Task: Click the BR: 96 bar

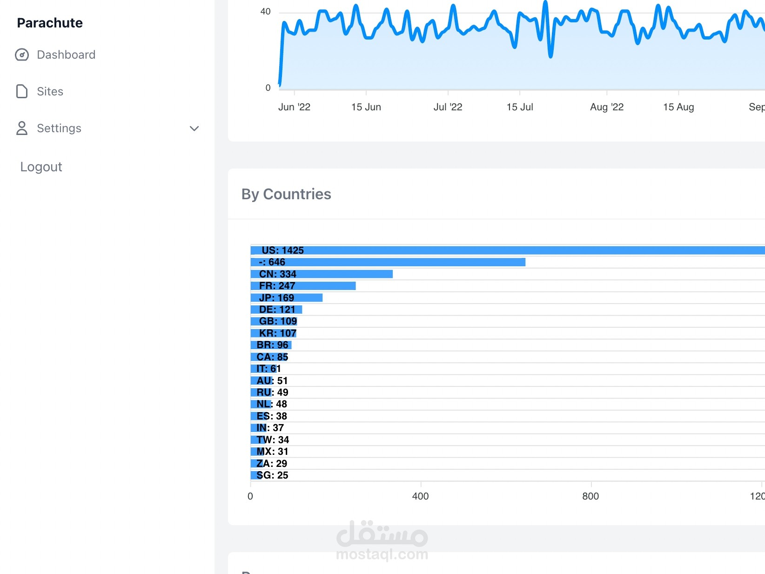Action: point(271,345)
